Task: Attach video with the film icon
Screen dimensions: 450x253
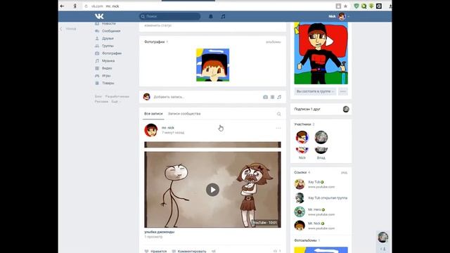Action: (272, 97)
